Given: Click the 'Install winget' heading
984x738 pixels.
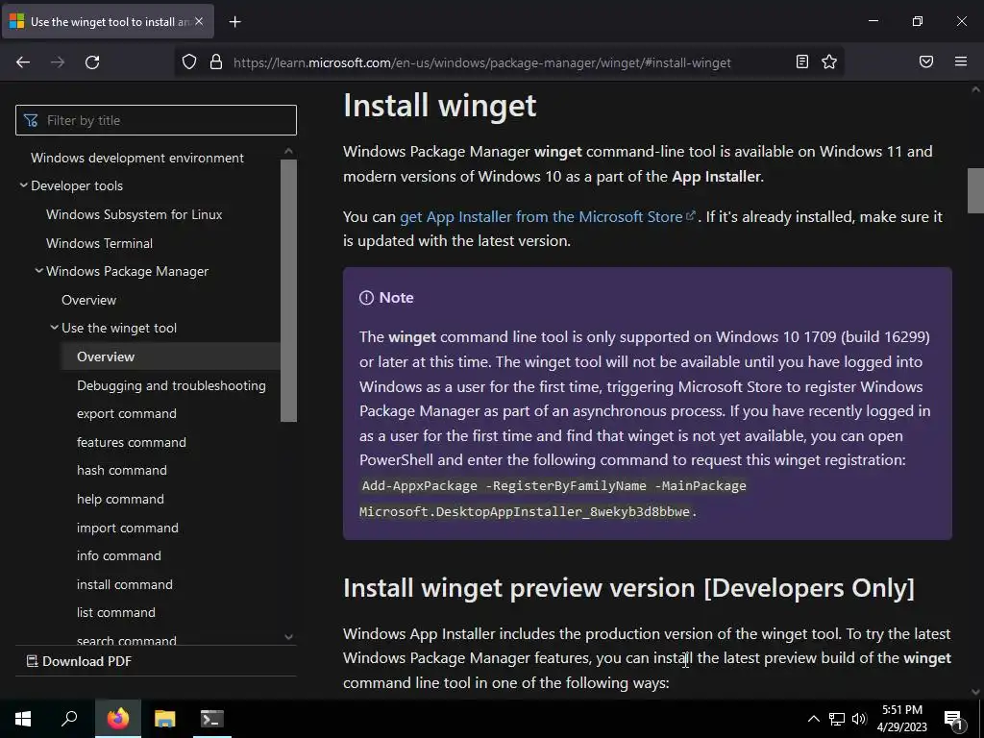Looking at the screenshot, I should [x=439, y=106].
